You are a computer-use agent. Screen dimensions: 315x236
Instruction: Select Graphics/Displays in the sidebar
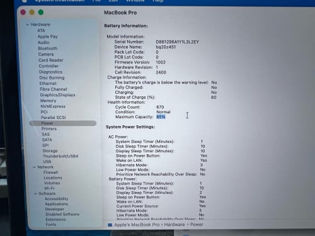pyautogui.click(x=57, y=95)
